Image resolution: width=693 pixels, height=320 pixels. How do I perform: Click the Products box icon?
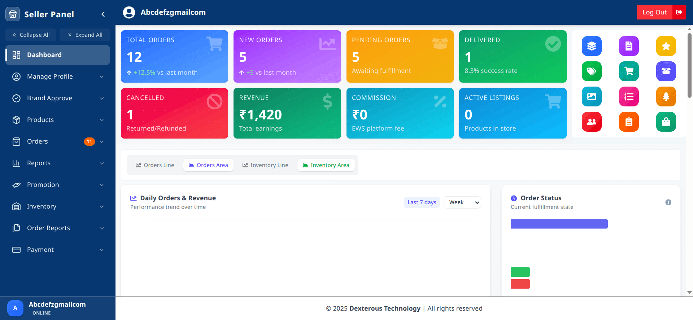16,120
